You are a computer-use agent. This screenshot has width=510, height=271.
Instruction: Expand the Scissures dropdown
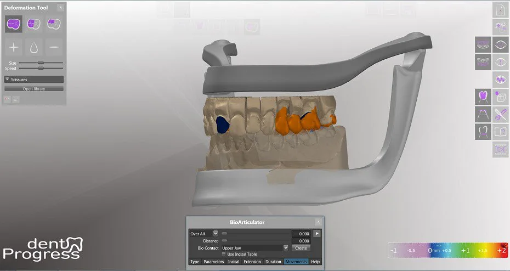coord(34,80)
